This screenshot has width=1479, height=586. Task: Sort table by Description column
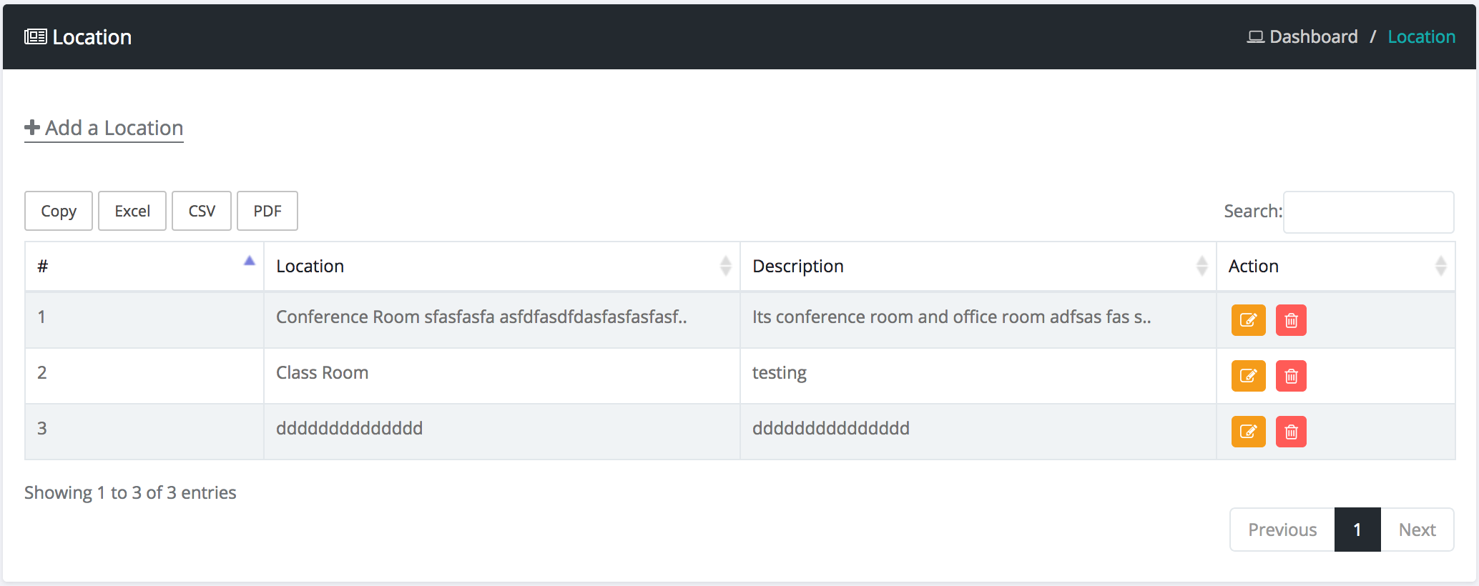click(x=977, y=267)
